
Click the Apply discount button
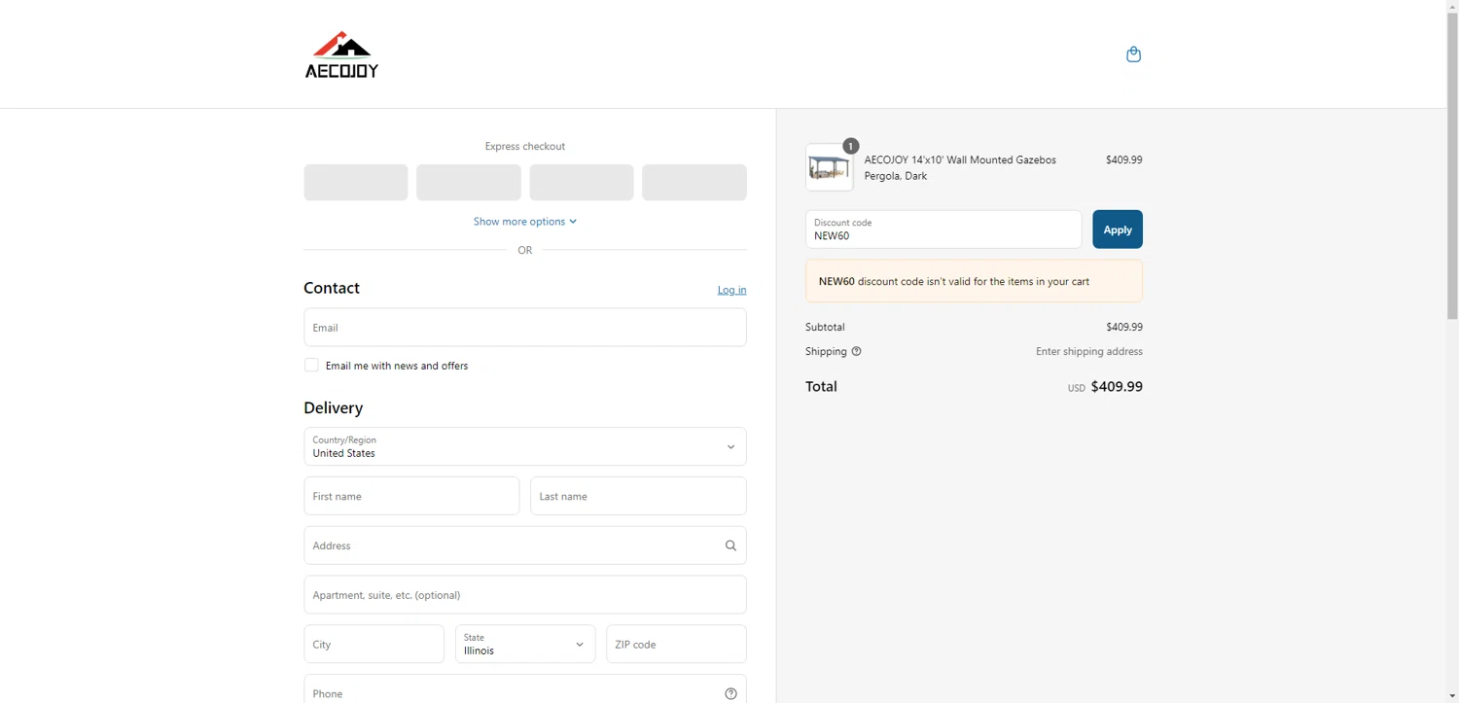coord(1117,229)
